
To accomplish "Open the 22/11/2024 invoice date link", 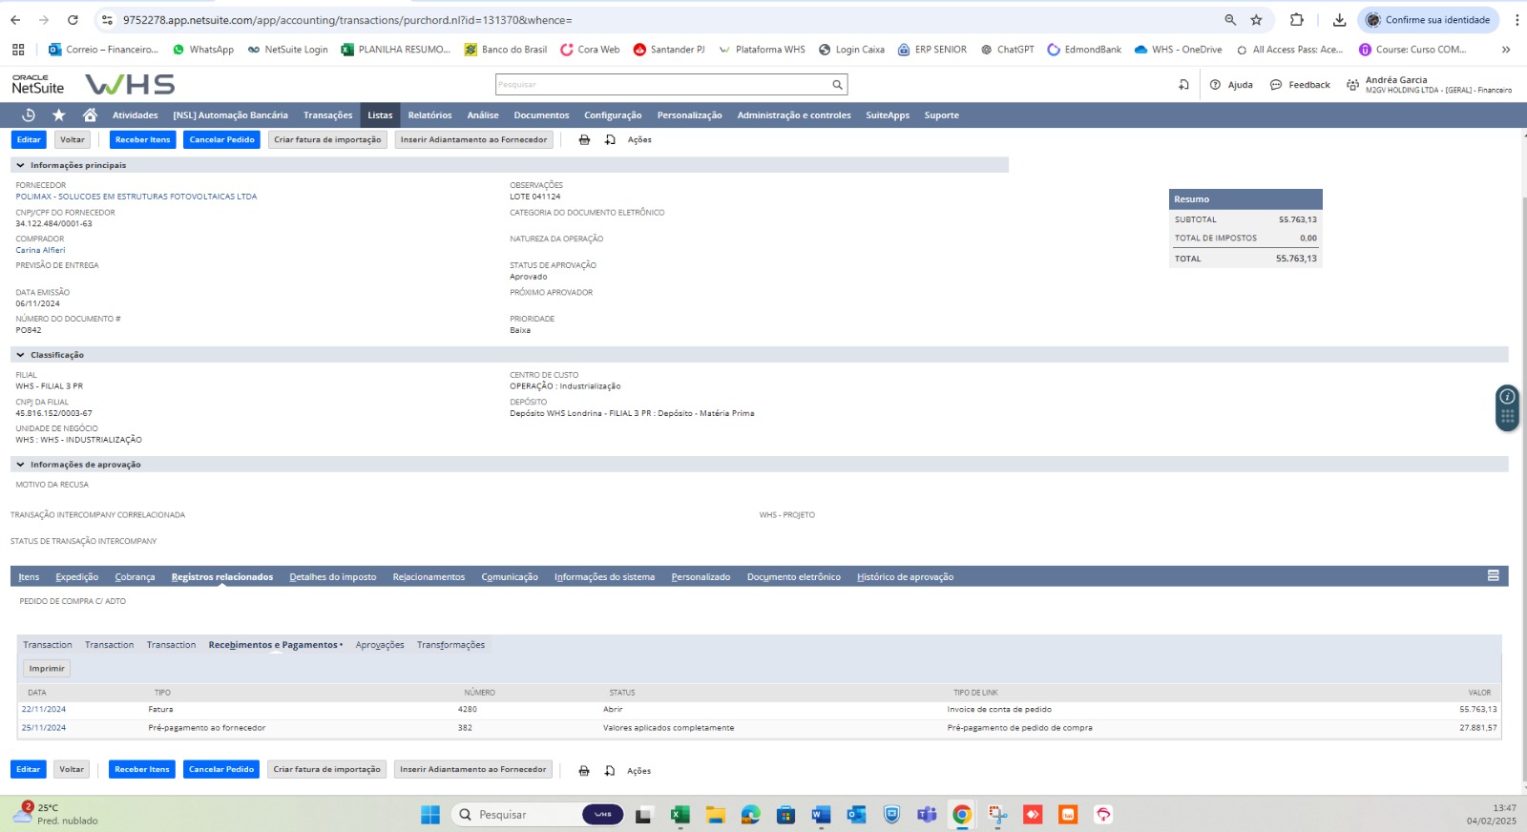I will coord(44,710).
